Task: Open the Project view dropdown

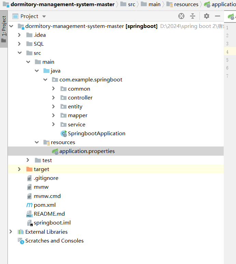Action: click(44, 16)
